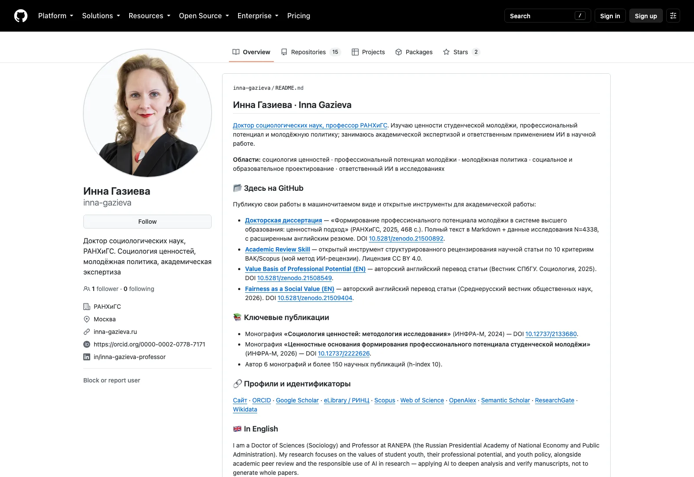Open in/inna-gazieva-professor LinkedIn link
The width and height of the screenshot is (694, 477).
coord(130,357)
